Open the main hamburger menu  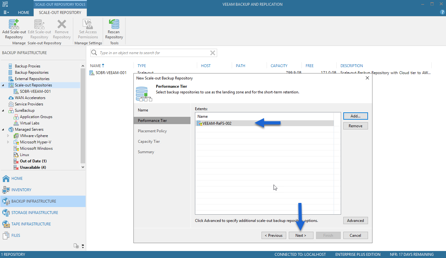pyautogui.click(x=6, y=12)
